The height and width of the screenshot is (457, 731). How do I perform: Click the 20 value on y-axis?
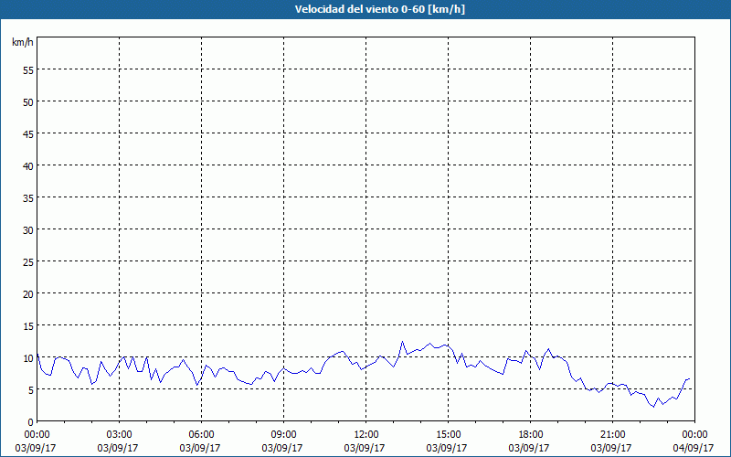click(x=28, y=293)
